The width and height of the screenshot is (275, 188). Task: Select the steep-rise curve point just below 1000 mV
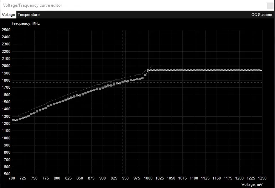point(145,75)
